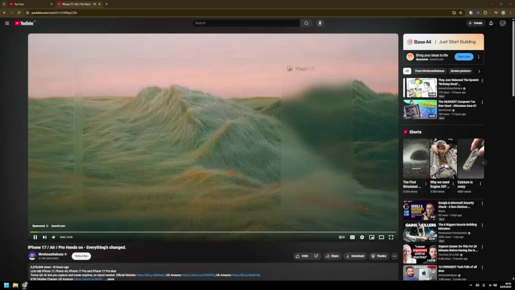
Task: Open more actions ellipsis below the video
Action: point(395,256)
